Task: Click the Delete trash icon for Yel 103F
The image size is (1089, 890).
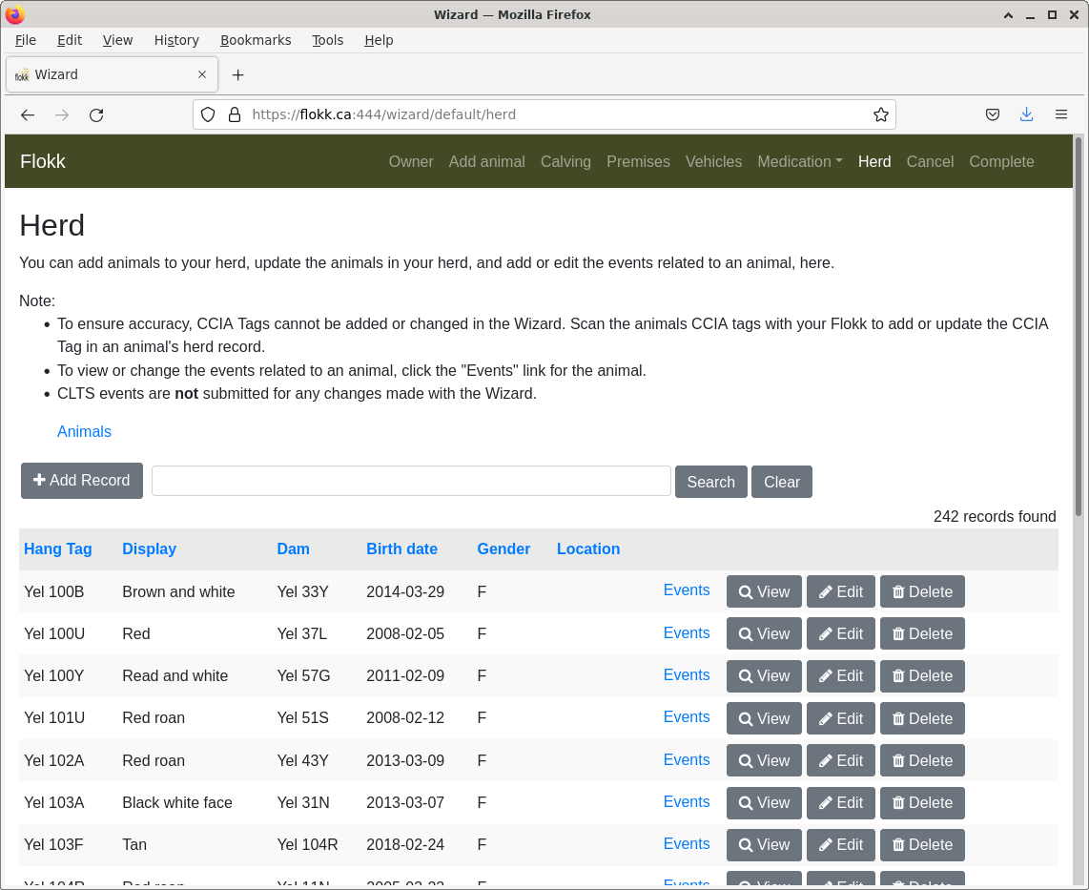Action: 897,845
